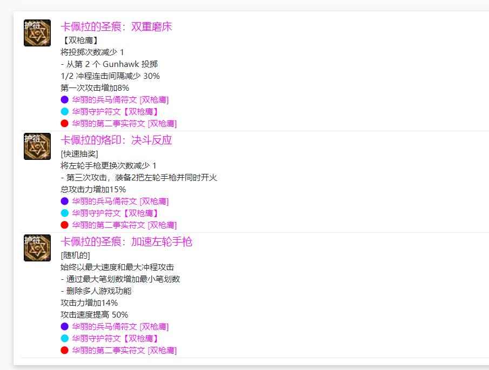
Task: Open 华丽的第二事实符文 link under 双重磨床
Action: coord(124,124)
